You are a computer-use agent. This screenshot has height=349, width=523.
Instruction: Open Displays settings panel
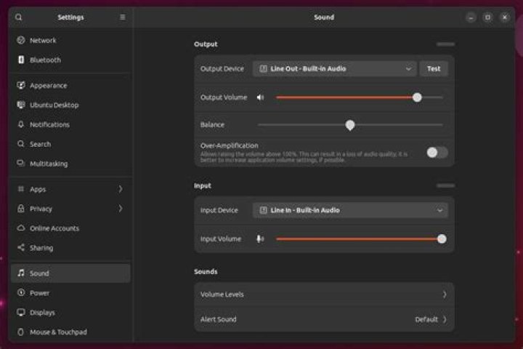tap(70, 312)
